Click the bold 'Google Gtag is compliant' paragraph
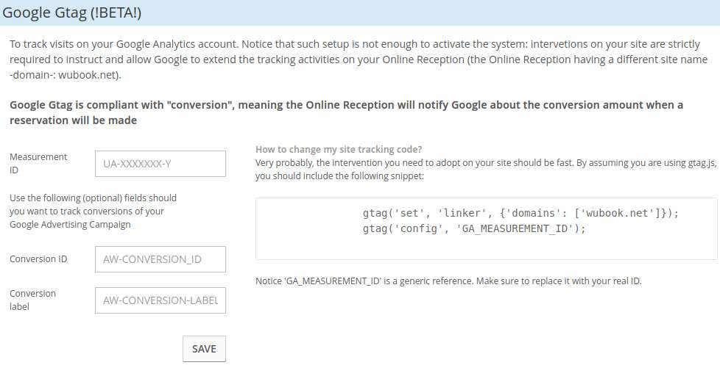 346,112
